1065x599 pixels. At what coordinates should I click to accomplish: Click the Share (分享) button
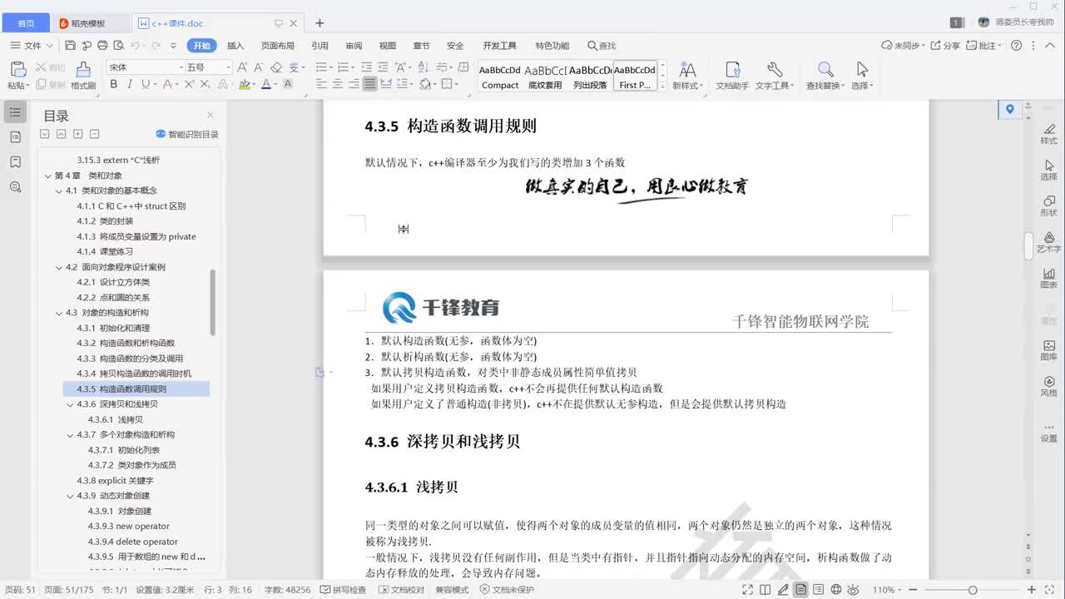[x=945, y=46]
